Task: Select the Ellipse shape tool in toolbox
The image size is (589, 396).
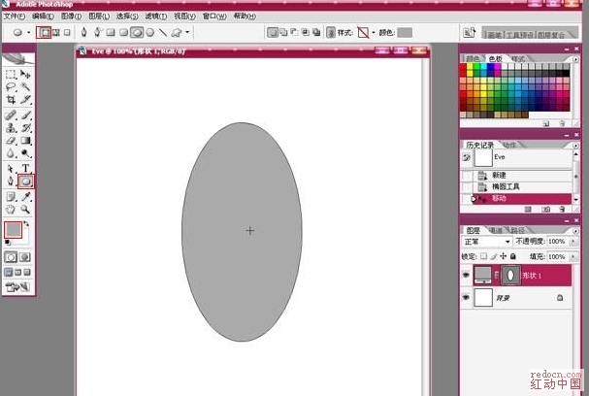Action: [x=25, y=181]
